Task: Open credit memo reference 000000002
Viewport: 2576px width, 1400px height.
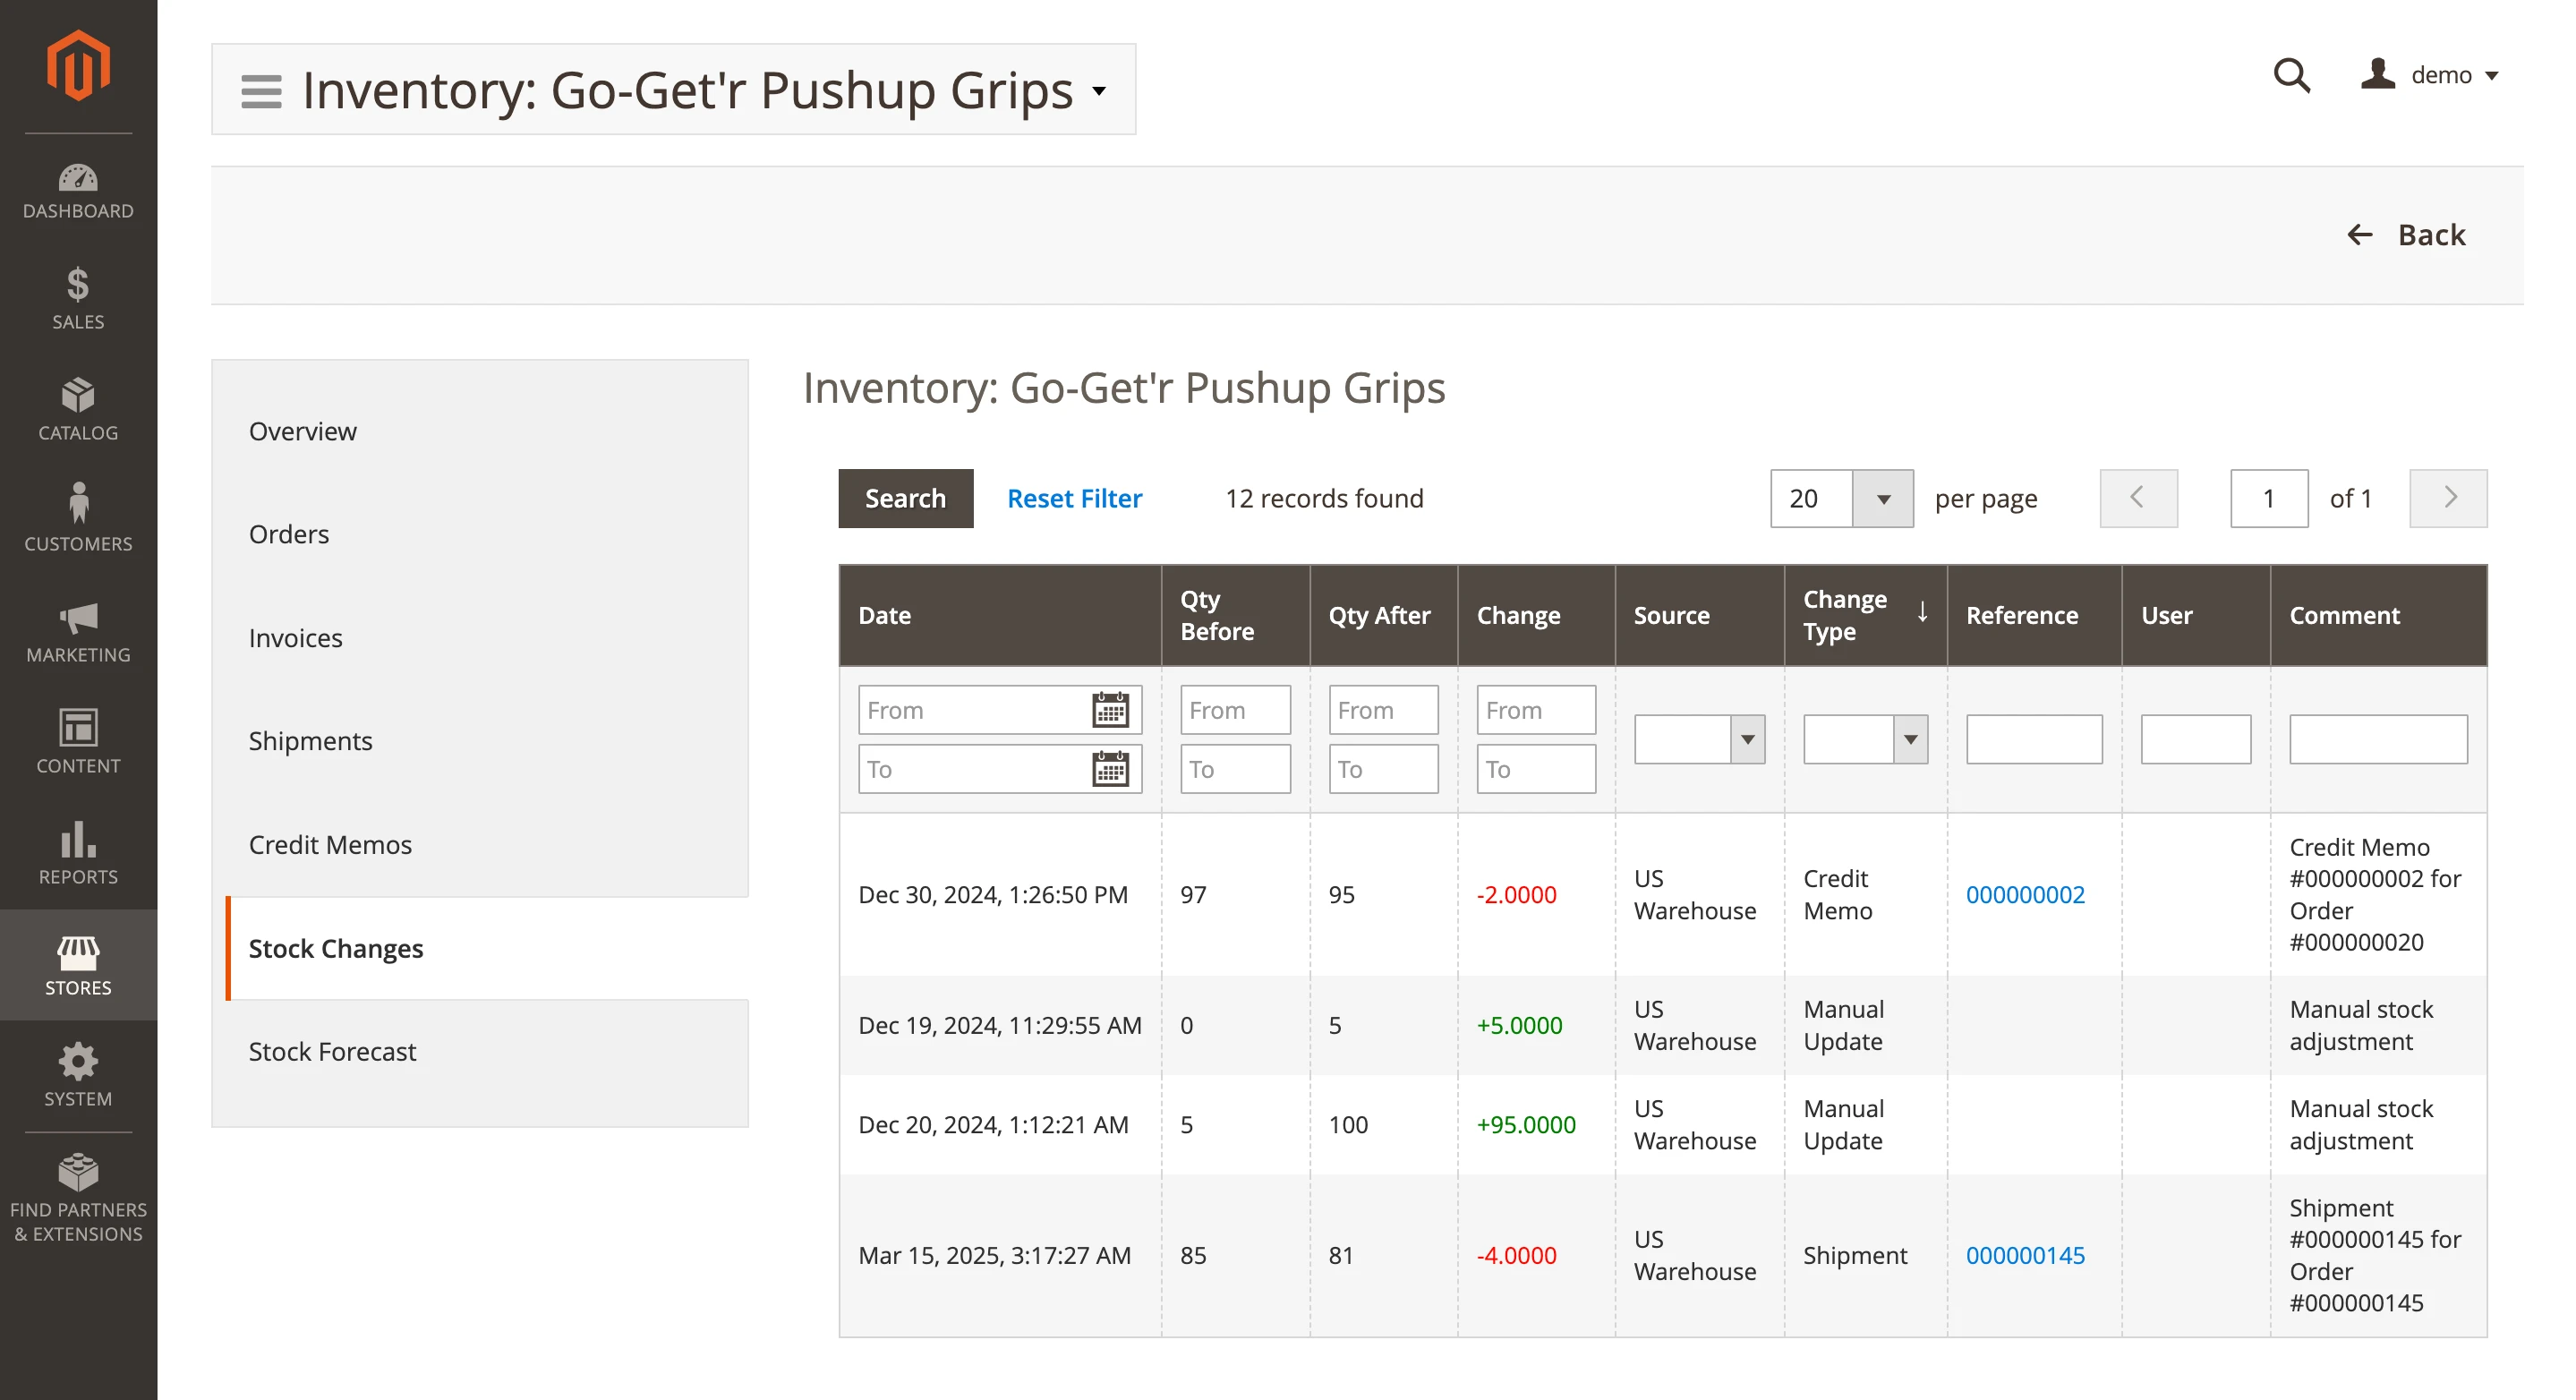Action: [2025, 895]
